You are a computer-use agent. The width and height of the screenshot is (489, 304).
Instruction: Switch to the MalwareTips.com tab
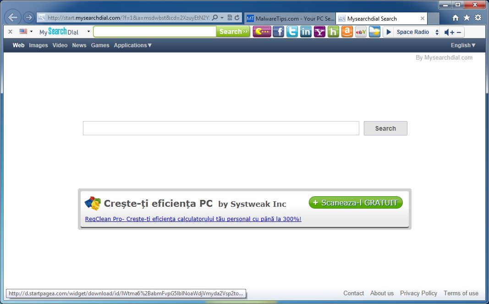(x=291, y=18)
